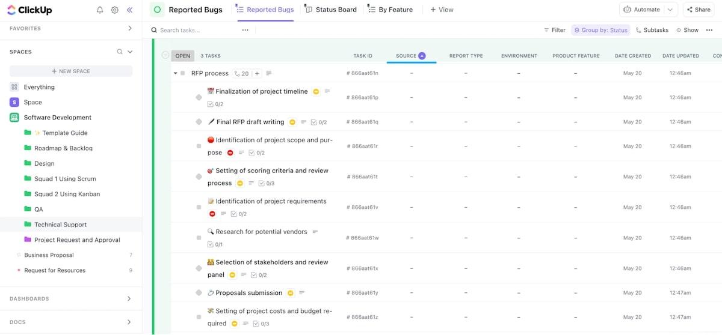722x335 pixels.
Task: Switch to the By Feature tab
Action: coord(391,10)
